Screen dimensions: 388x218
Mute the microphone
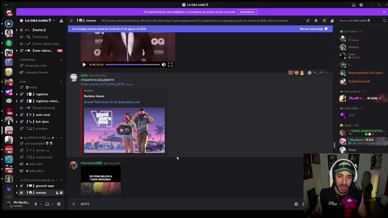point(36,204)
